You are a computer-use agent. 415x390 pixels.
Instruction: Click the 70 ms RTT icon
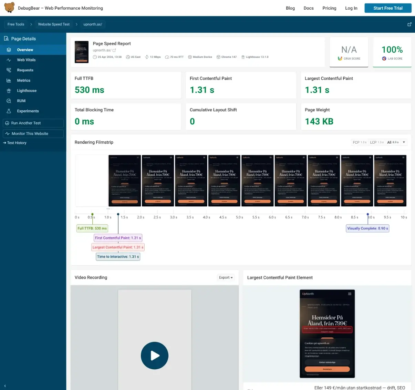pos(167,57)
